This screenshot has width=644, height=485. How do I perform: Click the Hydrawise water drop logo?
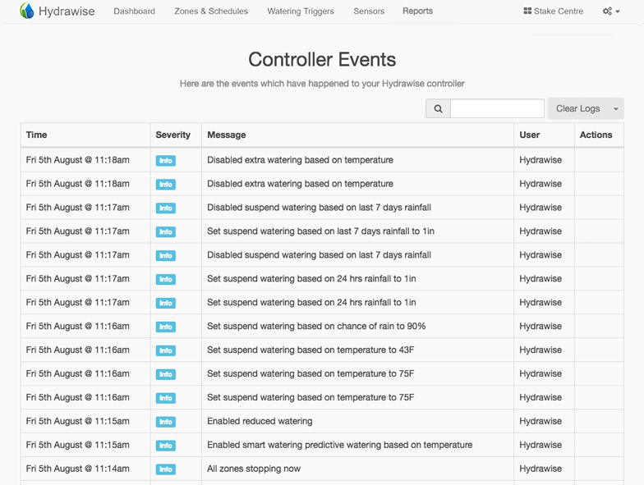27,11
